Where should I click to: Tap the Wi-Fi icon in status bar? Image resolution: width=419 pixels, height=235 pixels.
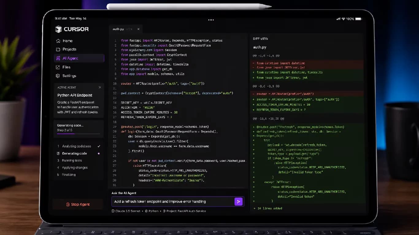(x=343, y=19)
